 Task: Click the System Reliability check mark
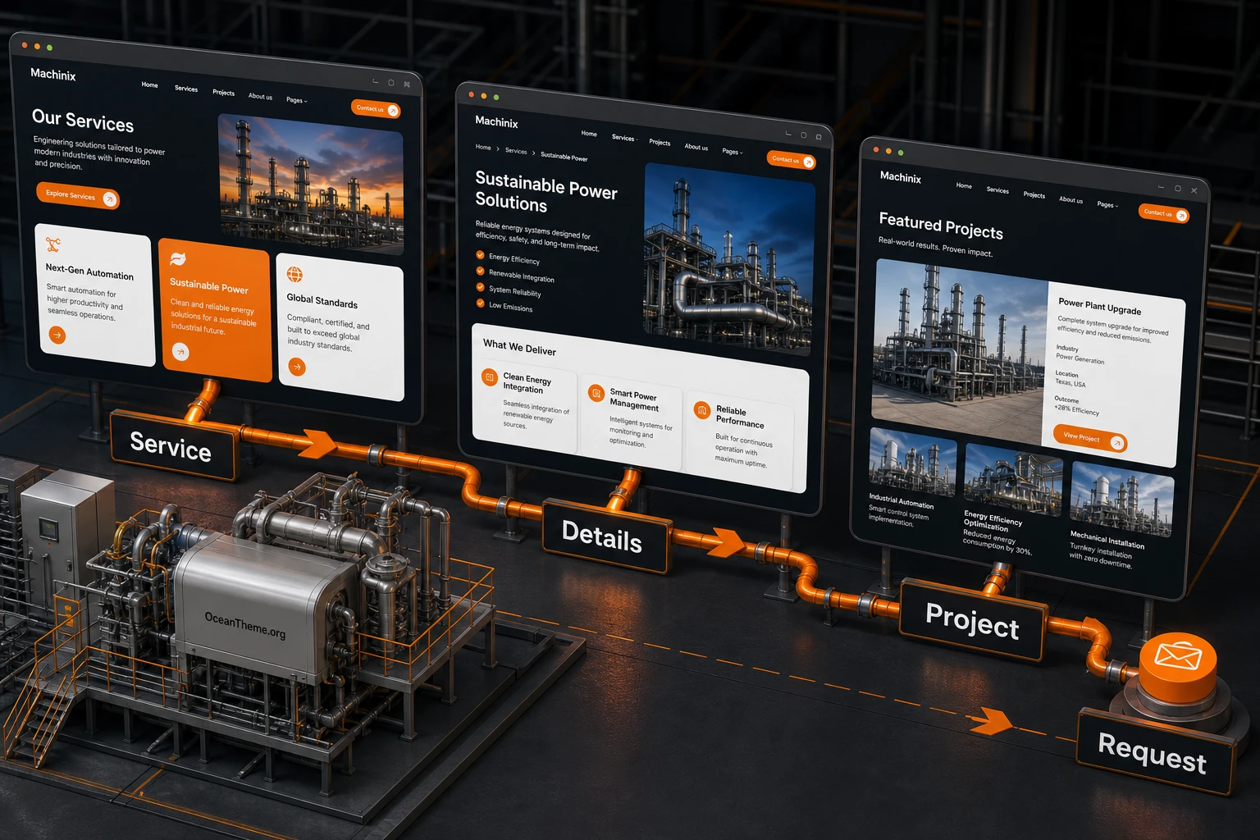coord(481,287)
